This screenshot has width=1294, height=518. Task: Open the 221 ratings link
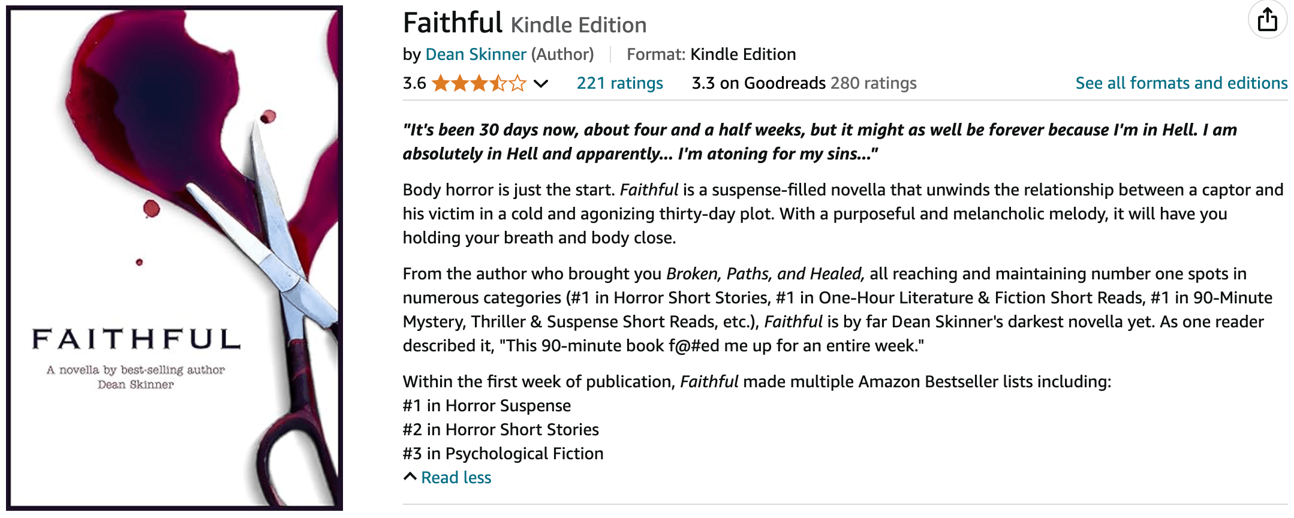tap(619, 83)
